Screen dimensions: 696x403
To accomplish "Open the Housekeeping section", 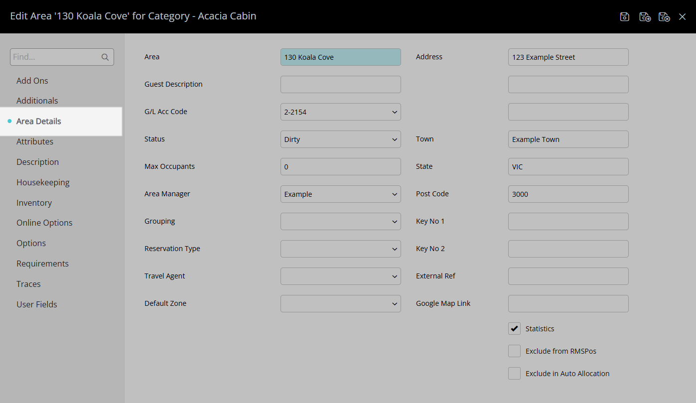I will coord(43,182).
